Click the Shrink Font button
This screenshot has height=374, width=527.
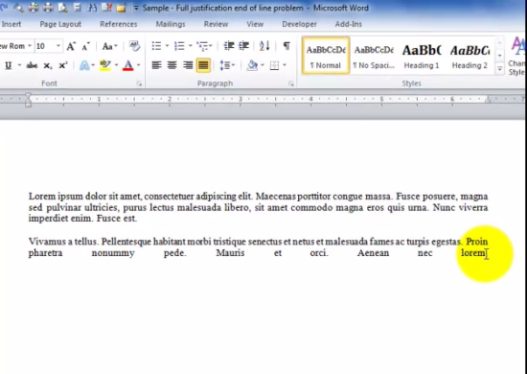pos(85,46)
